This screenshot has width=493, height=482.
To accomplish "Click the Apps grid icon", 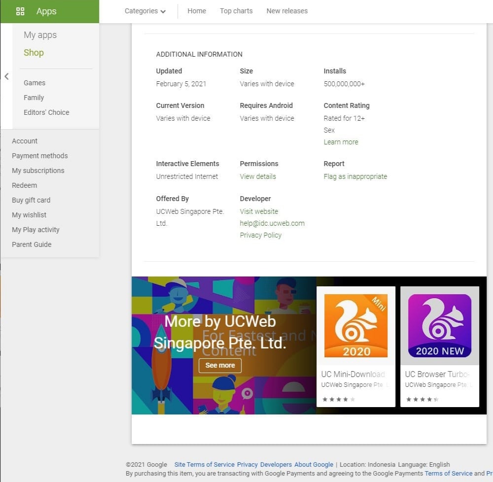I will [20, 11].
